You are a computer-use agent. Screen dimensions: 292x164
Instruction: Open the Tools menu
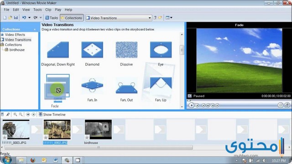[37, 10]
